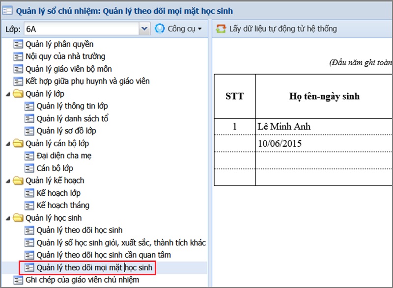Collapse the Quản lý lớp folder arrow

point(8,94)
